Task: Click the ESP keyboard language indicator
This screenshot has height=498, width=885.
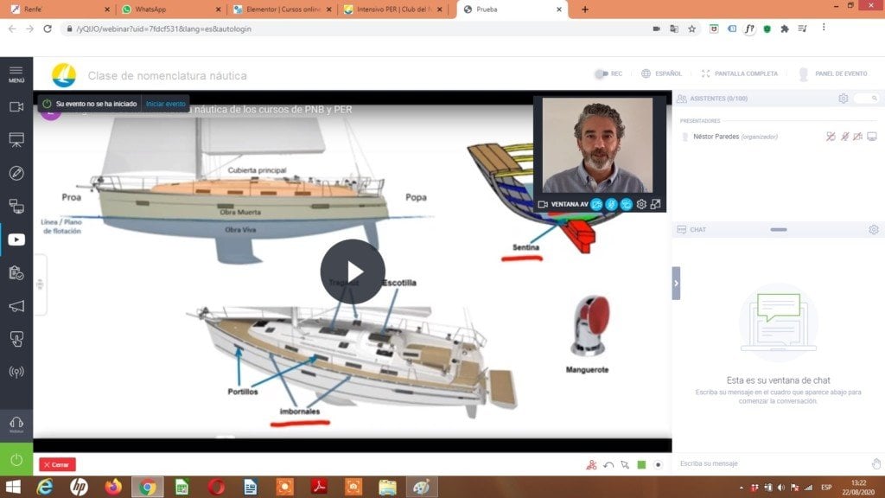Action: [x=826, y=488]
